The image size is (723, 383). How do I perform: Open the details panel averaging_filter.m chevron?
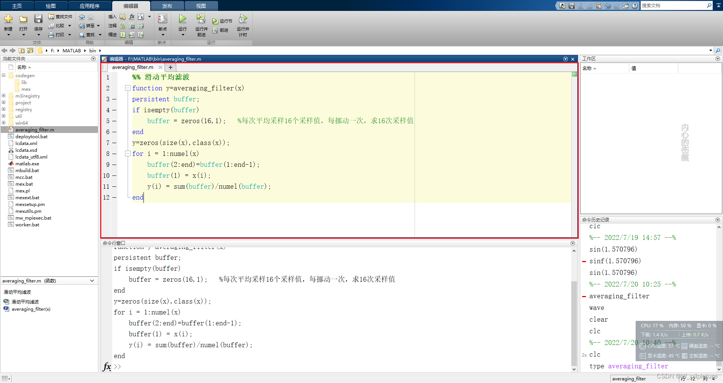pyautogui.click(x=92, y=281)
